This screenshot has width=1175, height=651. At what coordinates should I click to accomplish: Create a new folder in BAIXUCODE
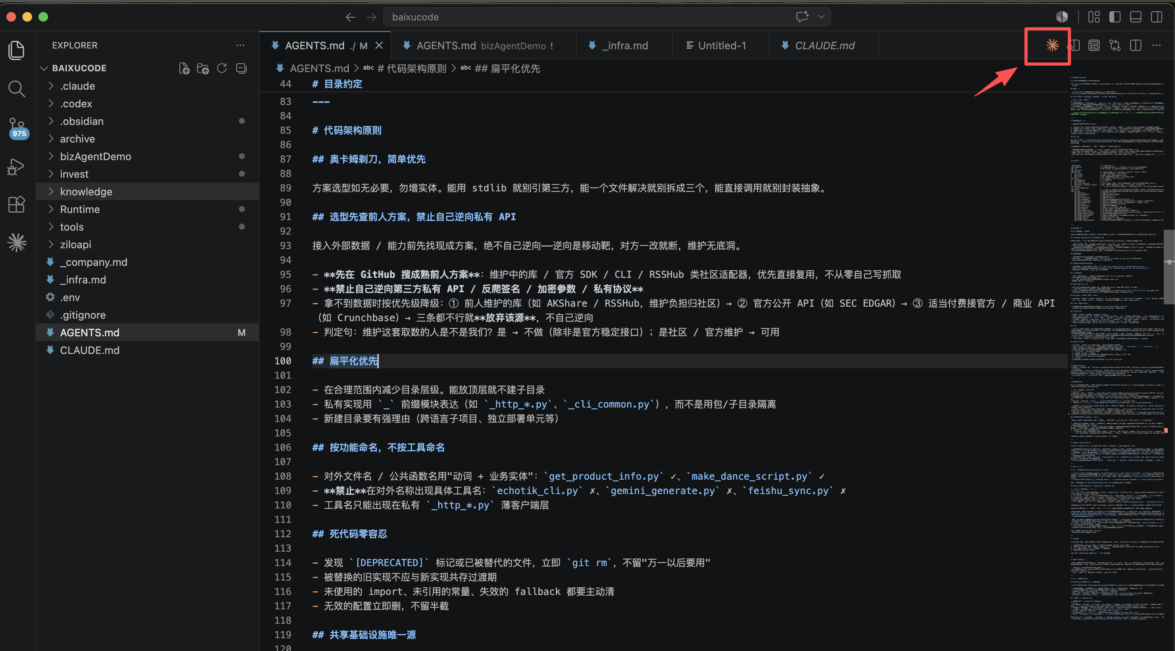203,68
